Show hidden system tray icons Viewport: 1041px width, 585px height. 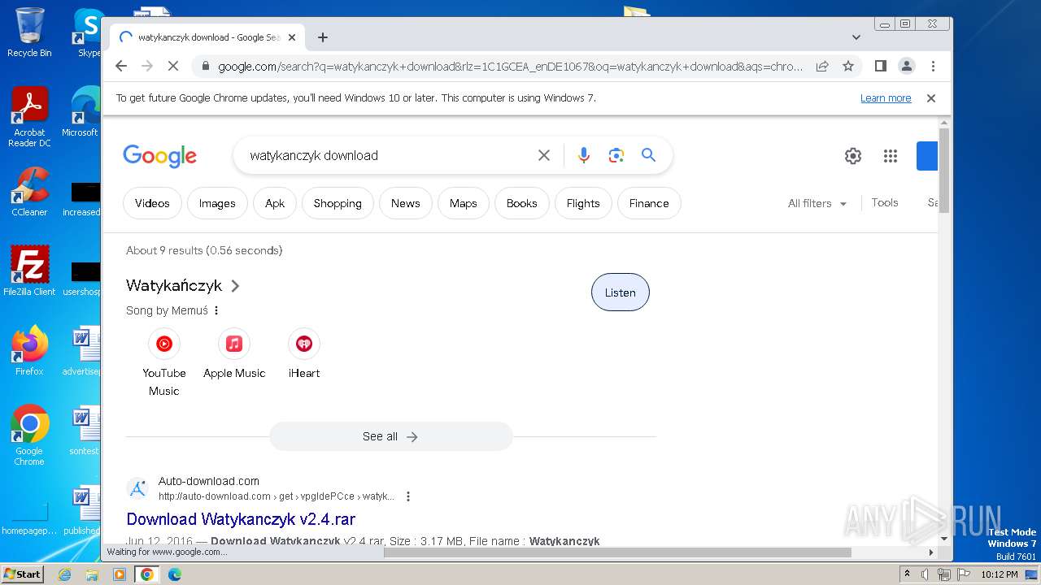coord(907,574)
